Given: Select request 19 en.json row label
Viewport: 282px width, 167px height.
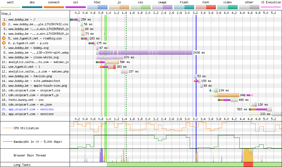Looking at the screenshot, I should click(27, 104).
